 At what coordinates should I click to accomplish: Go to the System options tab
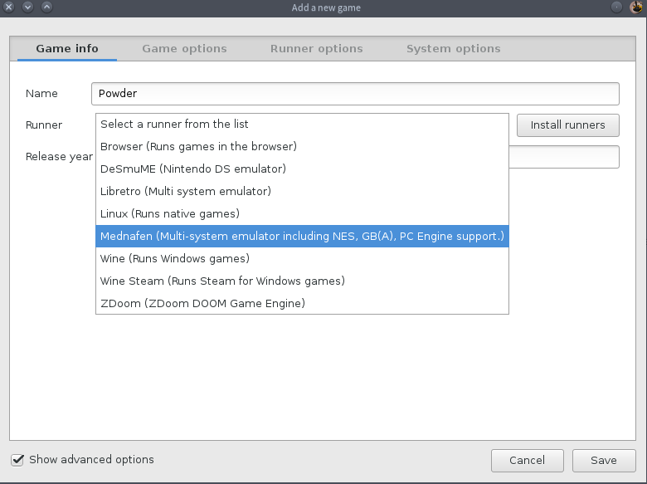click(454, 49)
